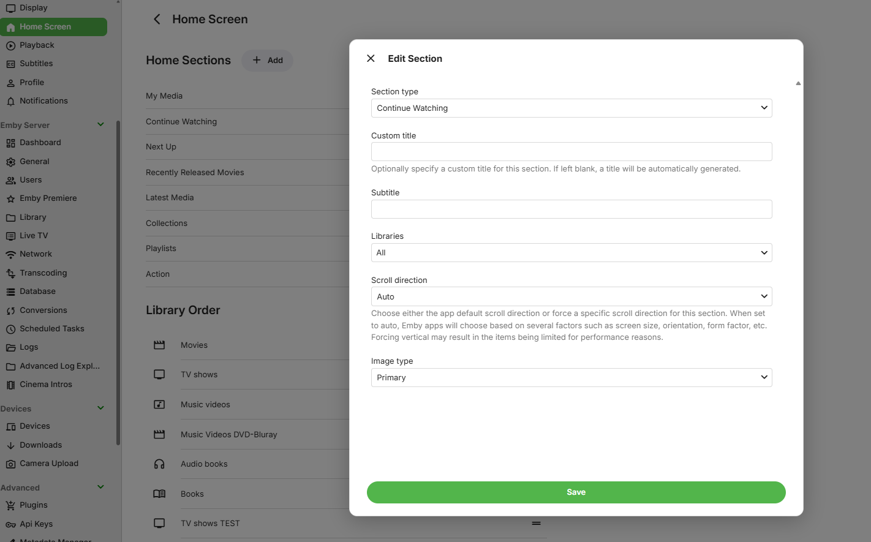This screenshot has height=542, width=871.
Task: Click the Camera Upload icon
Action: [x=10, y=464]
